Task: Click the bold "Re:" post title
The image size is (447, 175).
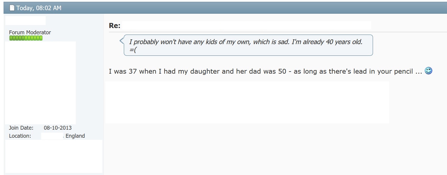Action: (x=115, y=26)
